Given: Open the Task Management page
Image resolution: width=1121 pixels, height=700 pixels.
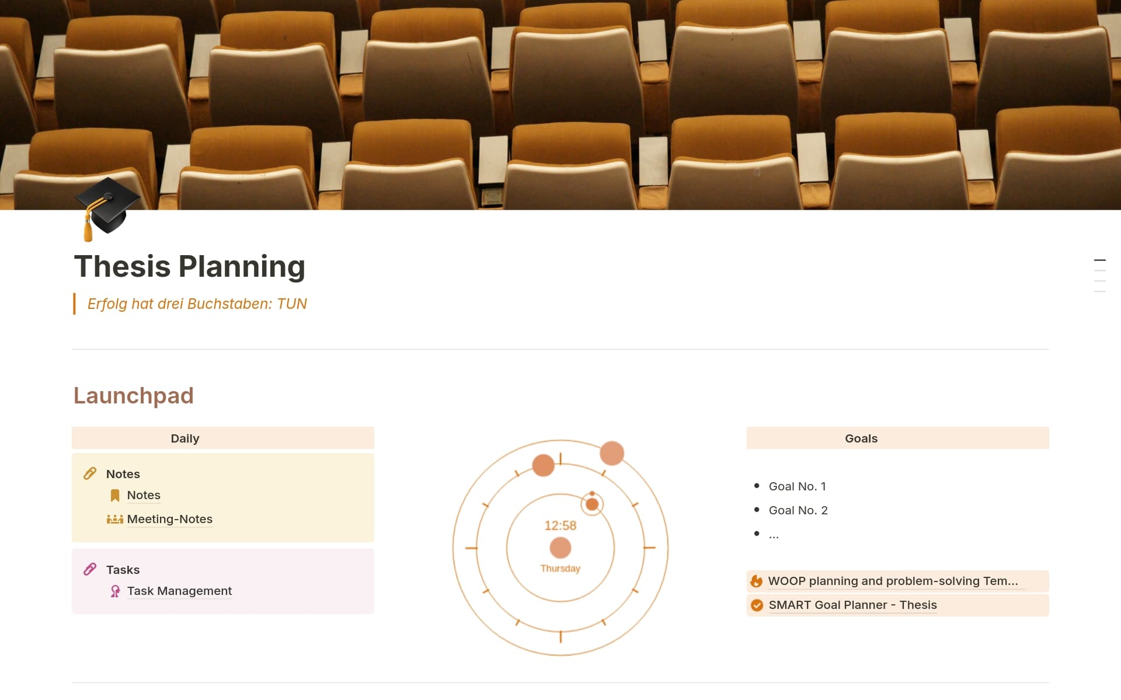Looking at the screenshot, I should click(x=179, y=591).
